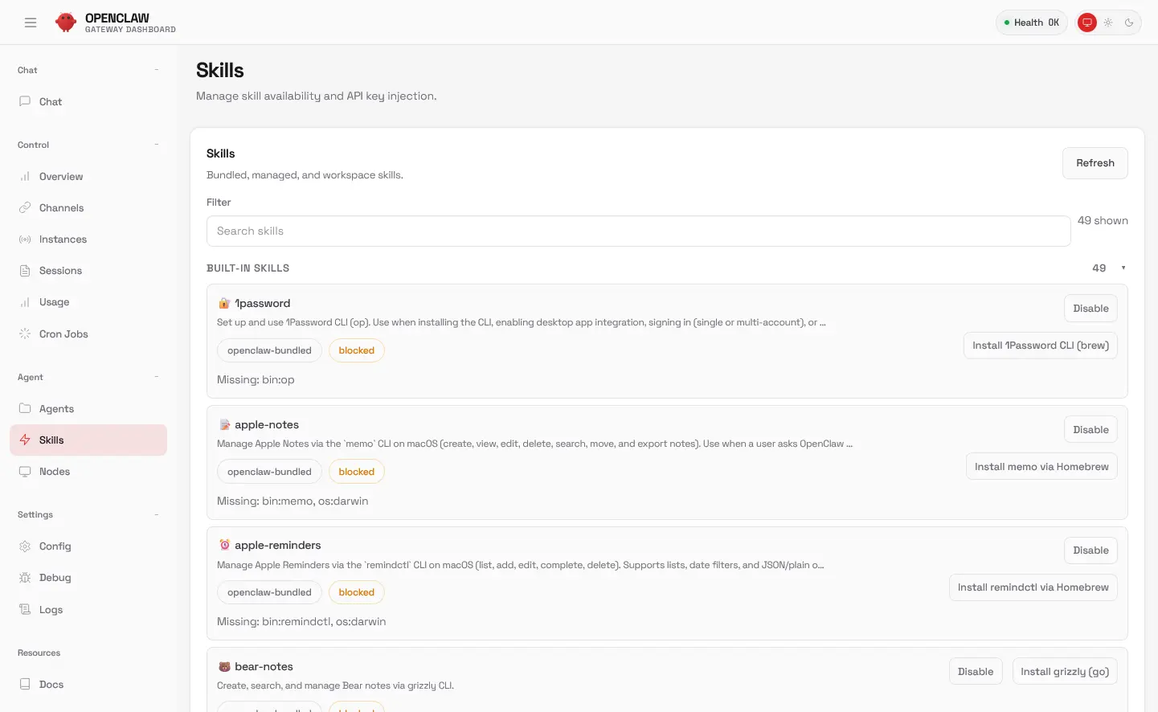
Task: Collapse the Built-in Skills list arrow
Action: pos(1123,268)
